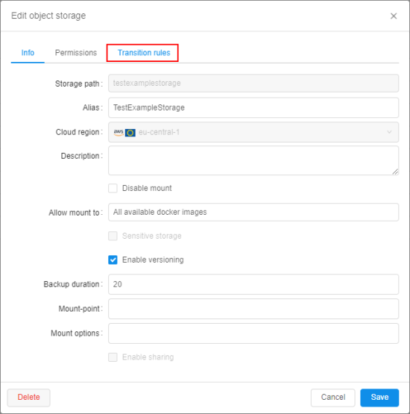The width and height of the screenshot is (410, 414).
Task: Delete this object storage
Action: tap(28, 398)
